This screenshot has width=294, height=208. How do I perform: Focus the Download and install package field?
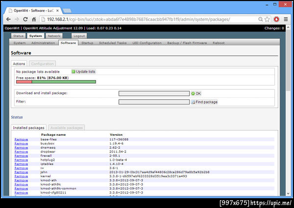pyautogui.click(x=154, y=93)
